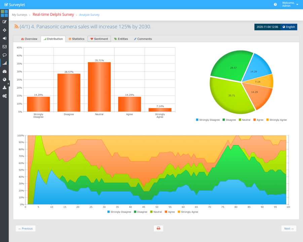303x242 pixels.
Task: Click the Surveylet logo in the header
Action: [x=15, y=5]
